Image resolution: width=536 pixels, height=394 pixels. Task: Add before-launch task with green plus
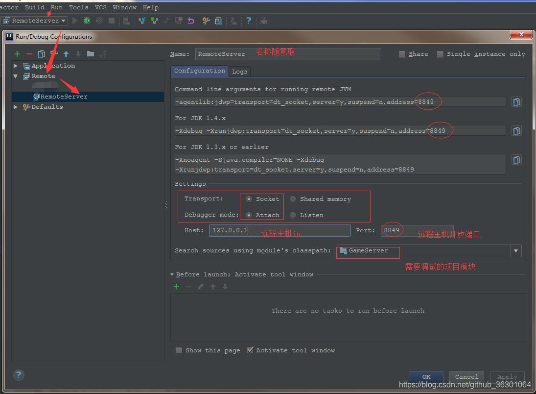(176, 287)
